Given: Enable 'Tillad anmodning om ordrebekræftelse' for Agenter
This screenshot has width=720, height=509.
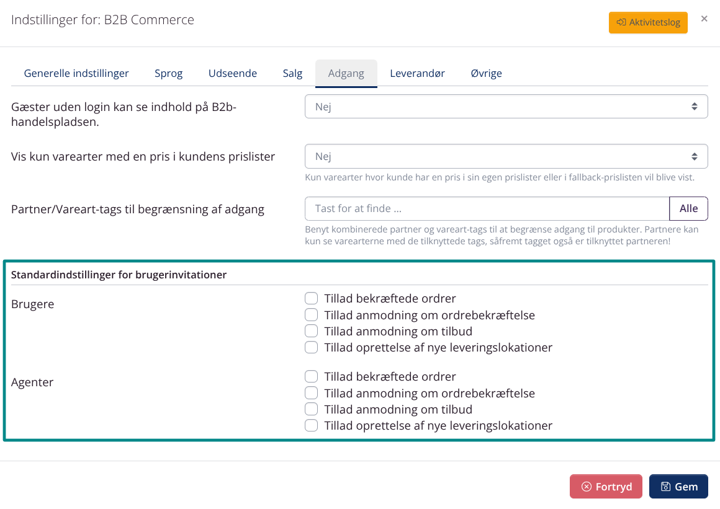Looking at the screenshot, I should (311, 392).
